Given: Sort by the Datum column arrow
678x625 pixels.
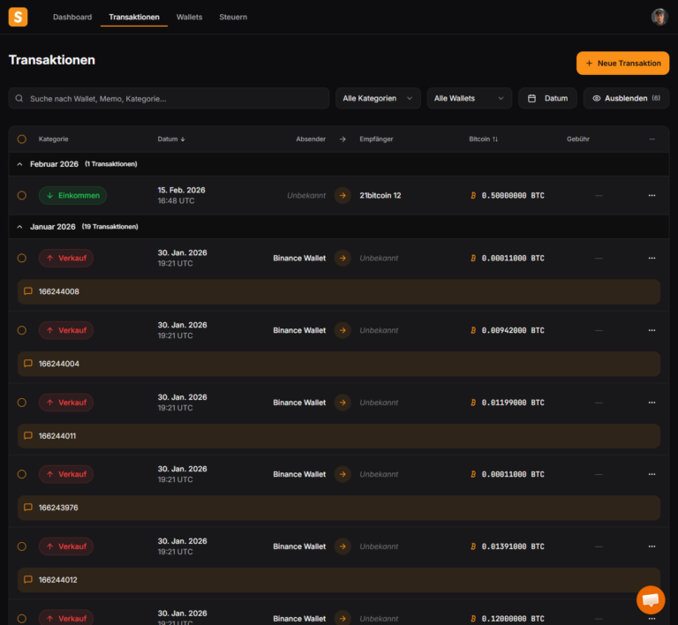Looking at the screenshot, I should 183,139.
